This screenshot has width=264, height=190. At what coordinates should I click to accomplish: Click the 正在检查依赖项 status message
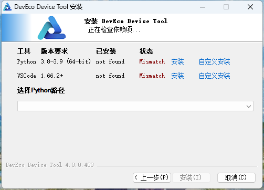click(114, 30)
